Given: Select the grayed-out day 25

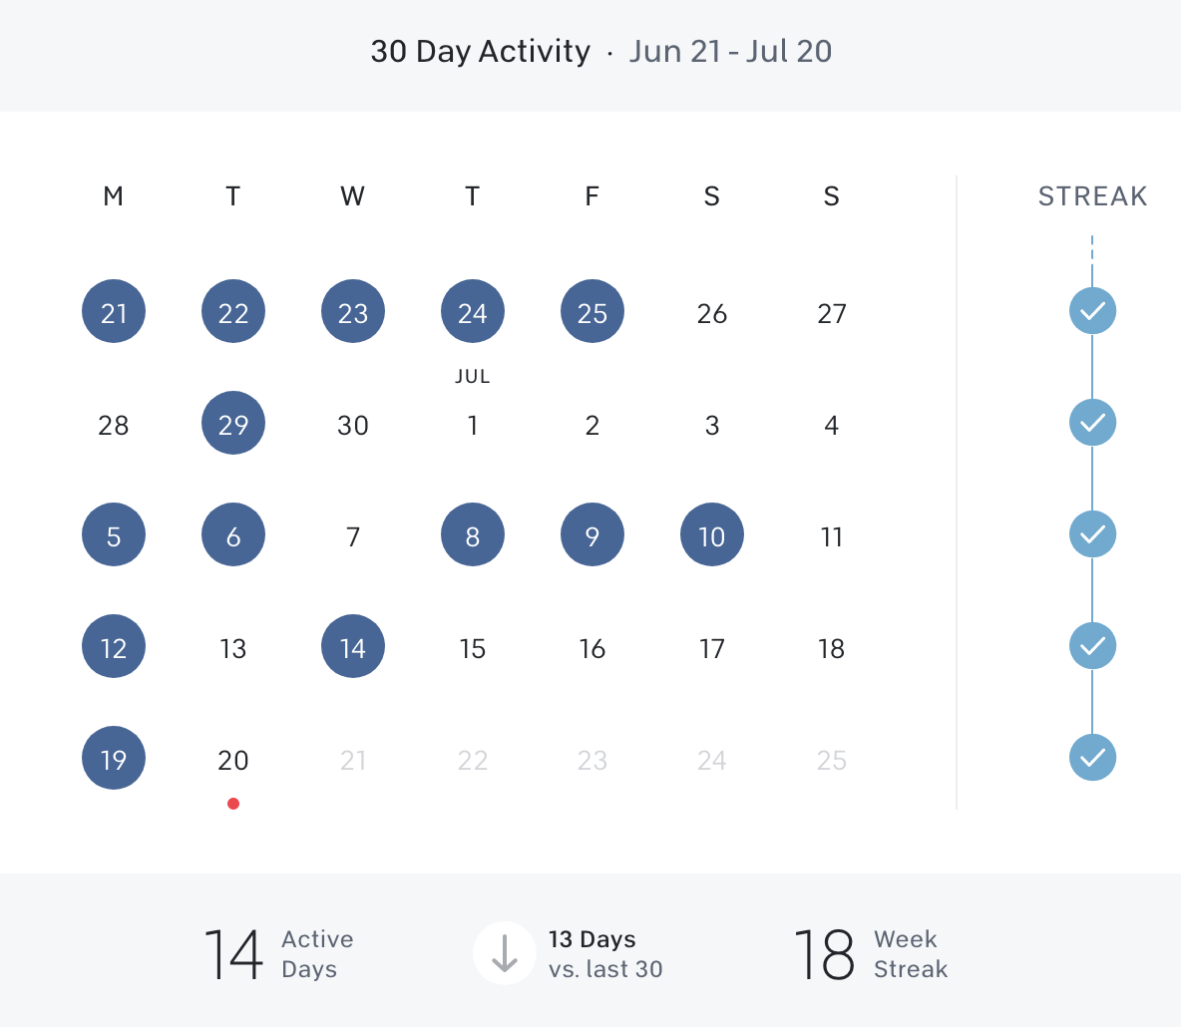Looking at the screenshot, I should tap(832, 761).
